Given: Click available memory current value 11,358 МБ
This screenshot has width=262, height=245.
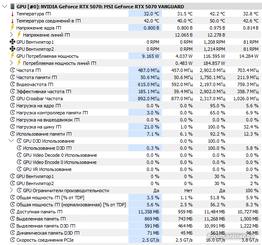Looking at the screenshot, I should (149, 212).
